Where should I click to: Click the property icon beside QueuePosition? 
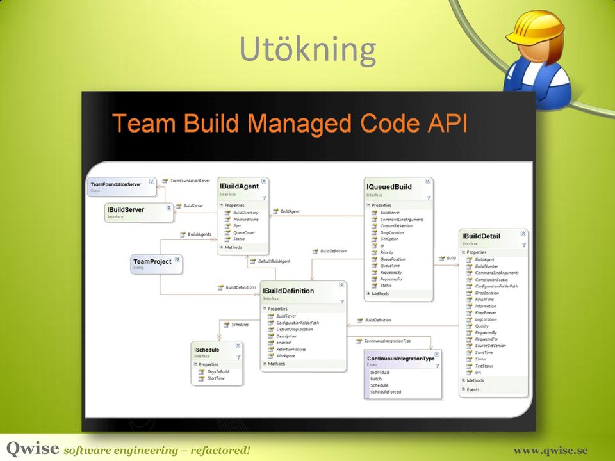pos(374,259)
